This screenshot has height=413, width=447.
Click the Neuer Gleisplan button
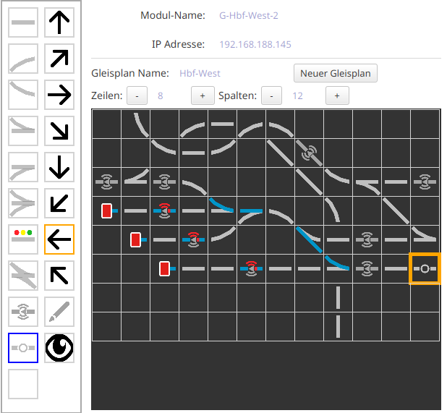tap(335, 73)
